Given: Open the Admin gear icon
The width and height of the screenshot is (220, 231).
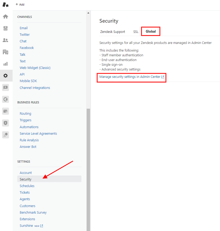Looking at the screenshot, I should pos(6,76).
